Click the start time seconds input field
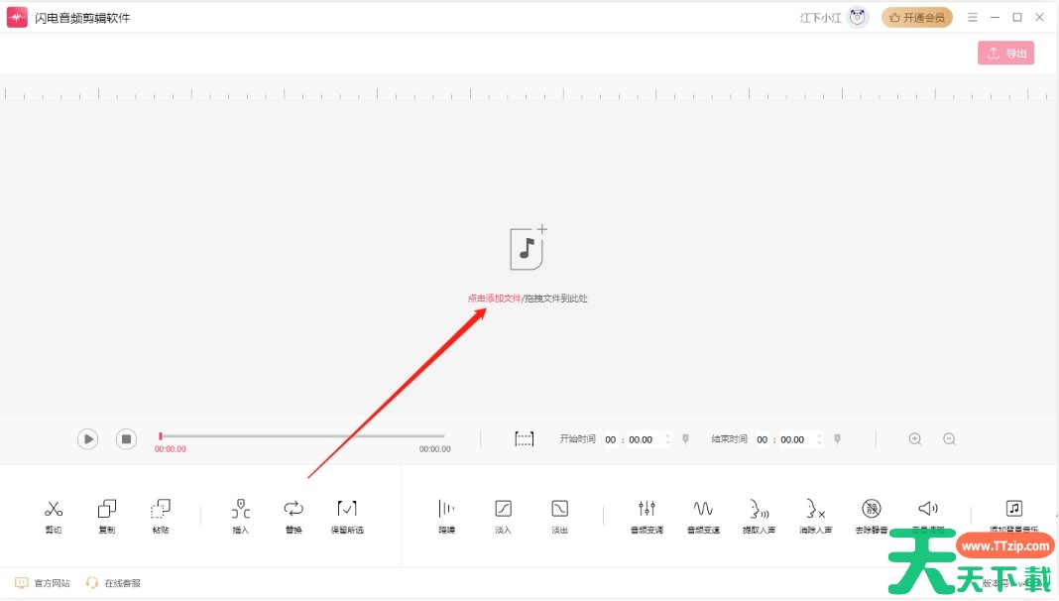The image size is (1059, 601). (x=642, y=439)
